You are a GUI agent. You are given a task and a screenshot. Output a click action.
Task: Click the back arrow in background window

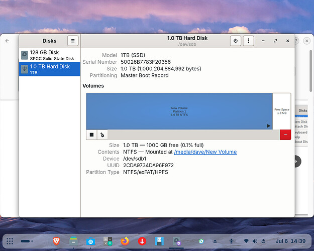pos(7,41)
